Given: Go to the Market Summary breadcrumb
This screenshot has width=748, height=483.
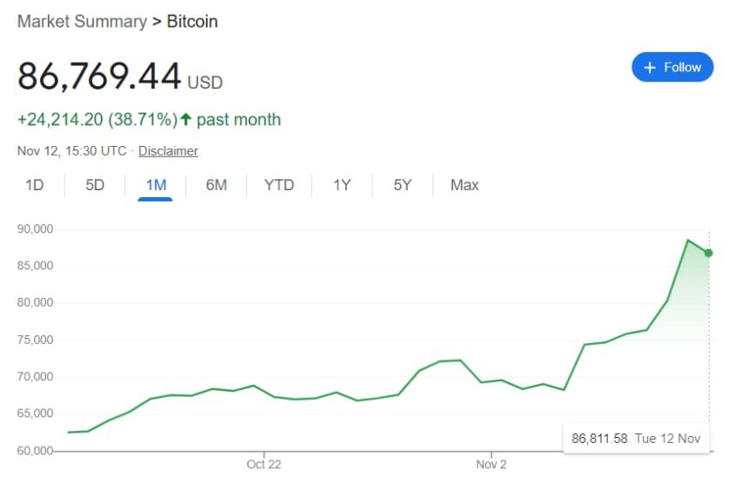Looking at the screenshot, I should click(82, 22).
